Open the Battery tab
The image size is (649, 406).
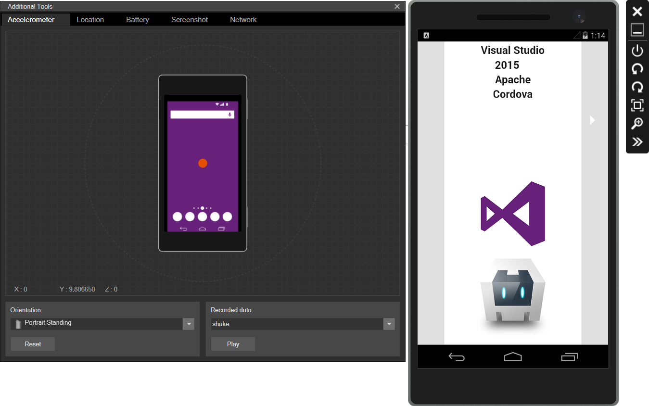tap(138, 20)
